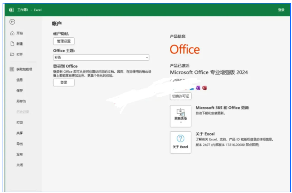292x193 pixels.
Task: Click the page icon beside 新建
Action: click(12, 44)
